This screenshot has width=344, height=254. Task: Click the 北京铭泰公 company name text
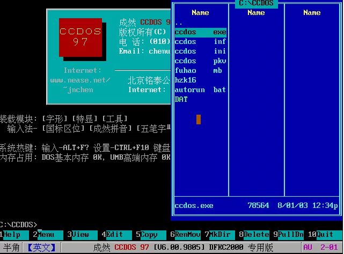point(149,80)
